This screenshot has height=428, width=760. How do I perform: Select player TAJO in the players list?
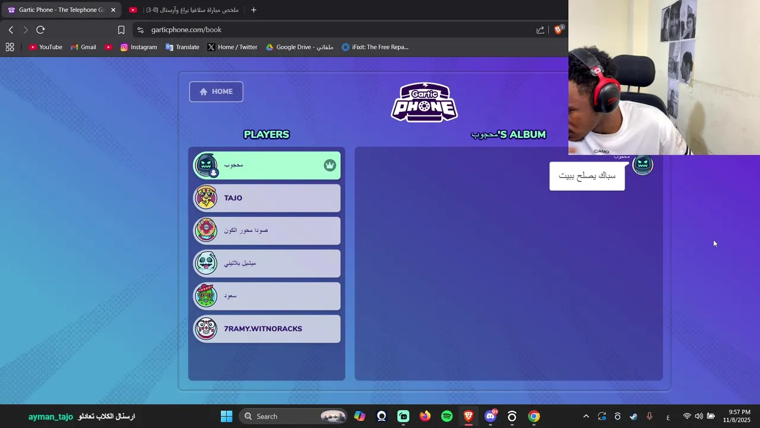267,198
